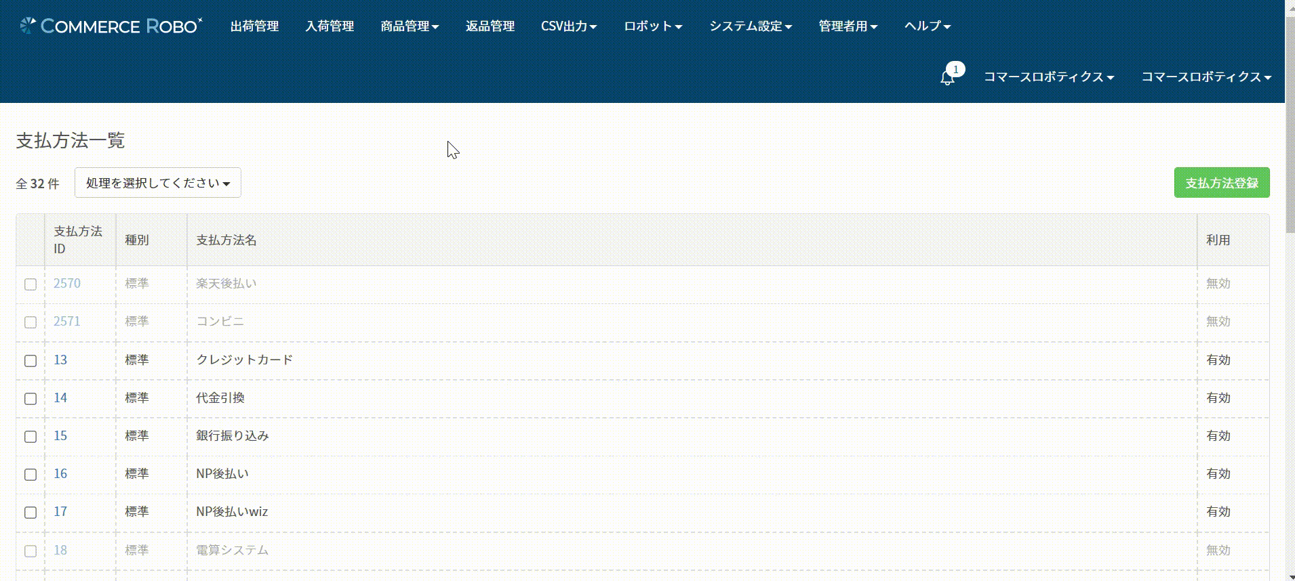This screenshot has height=581, width=1295.
Task: Expand the システム設定 menu
Action: (x=751, y=26)
